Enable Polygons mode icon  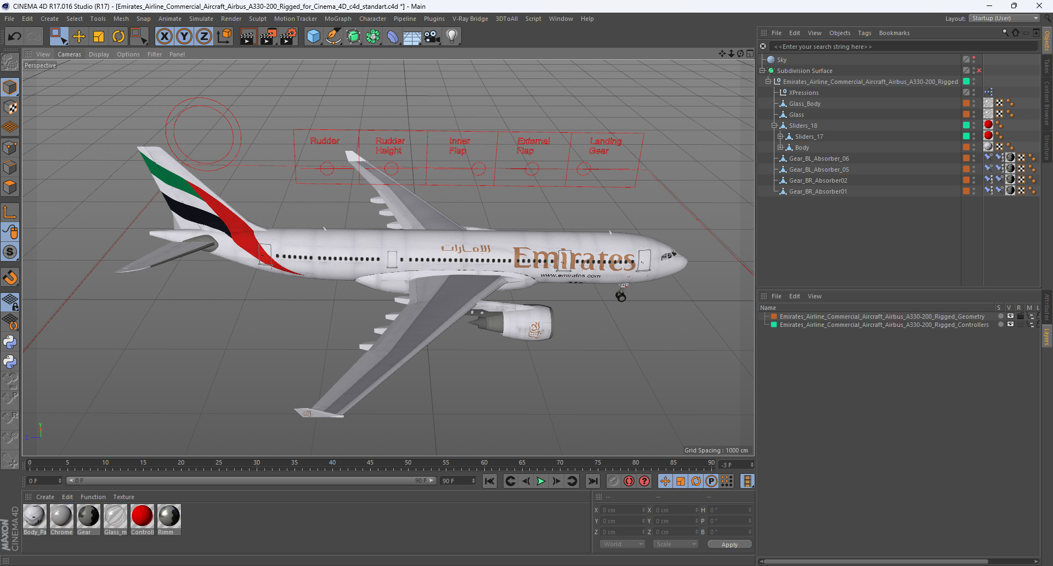[10, 188]
